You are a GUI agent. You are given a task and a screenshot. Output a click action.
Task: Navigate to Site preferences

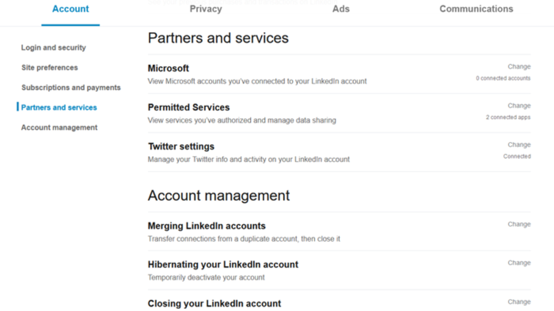coord(49,68)
